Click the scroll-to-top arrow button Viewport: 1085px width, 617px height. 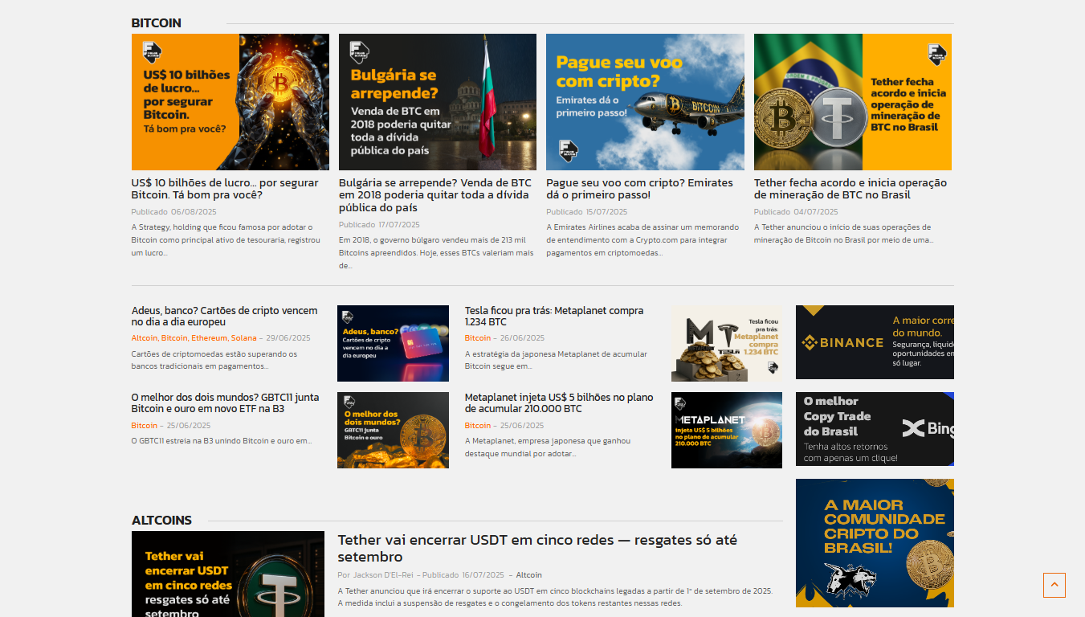(1054, 585)
